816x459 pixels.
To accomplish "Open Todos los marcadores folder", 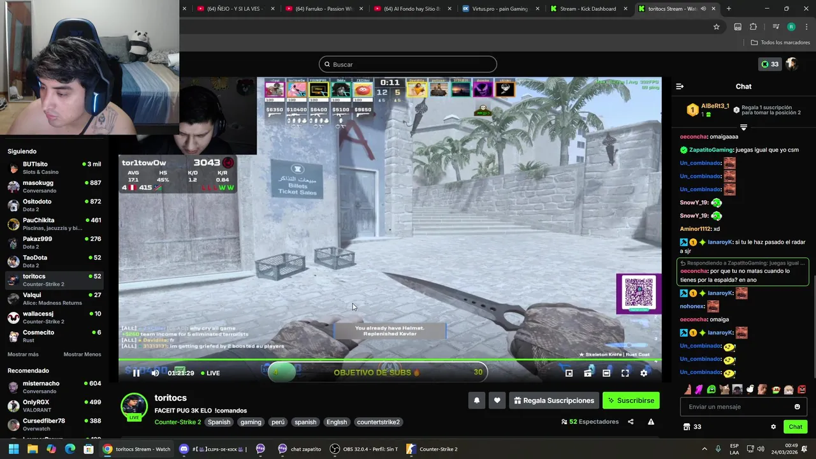I will (x=780, y=42).
